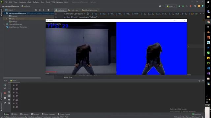Open the Run tool window button
The width and height of the screenshot is (211, 118).
[x=7, y=114]
